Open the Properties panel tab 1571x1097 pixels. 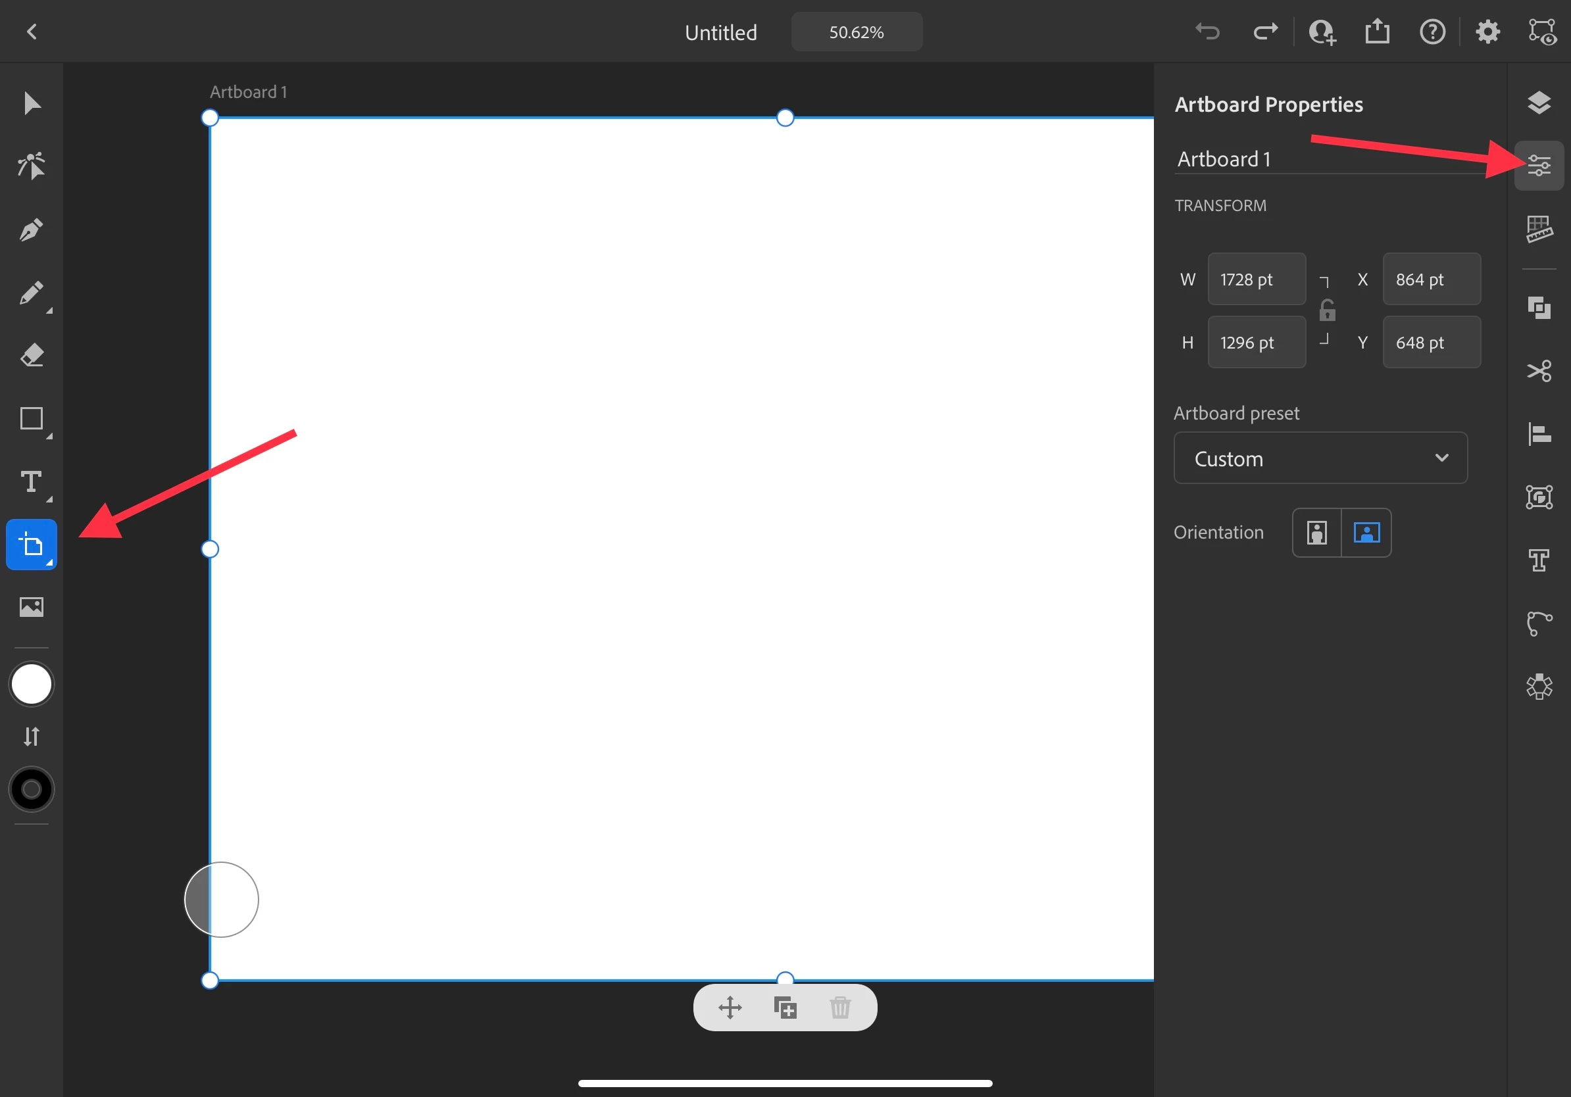pos(1539,166)
